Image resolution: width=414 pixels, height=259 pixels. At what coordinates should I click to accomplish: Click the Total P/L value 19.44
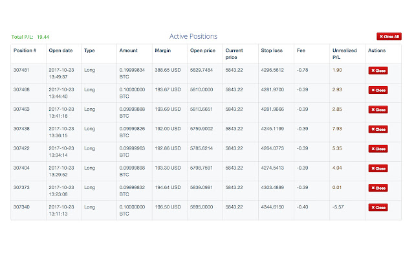coord(43,37)
